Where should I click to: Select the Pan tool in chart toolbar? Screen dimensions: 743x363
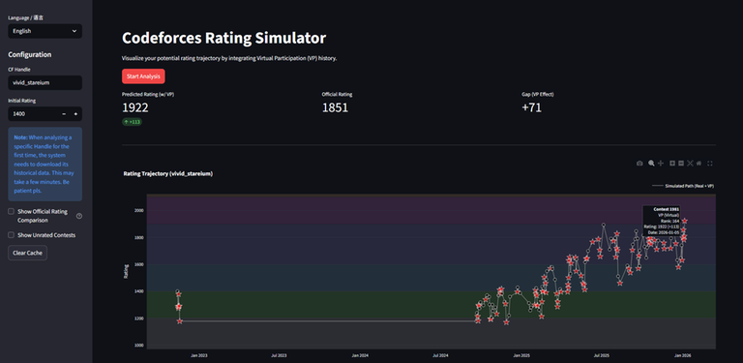tap(661, 163)
